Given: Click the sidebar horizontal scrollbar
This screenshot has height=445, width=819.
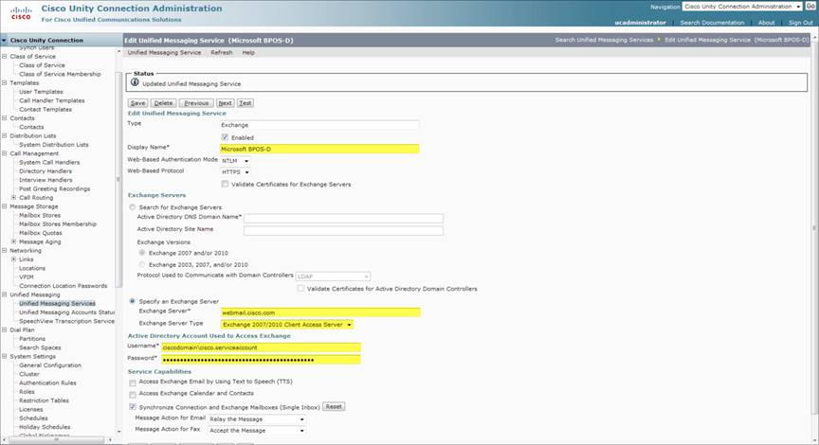Looking at the screenshot, I should [58, 439].
